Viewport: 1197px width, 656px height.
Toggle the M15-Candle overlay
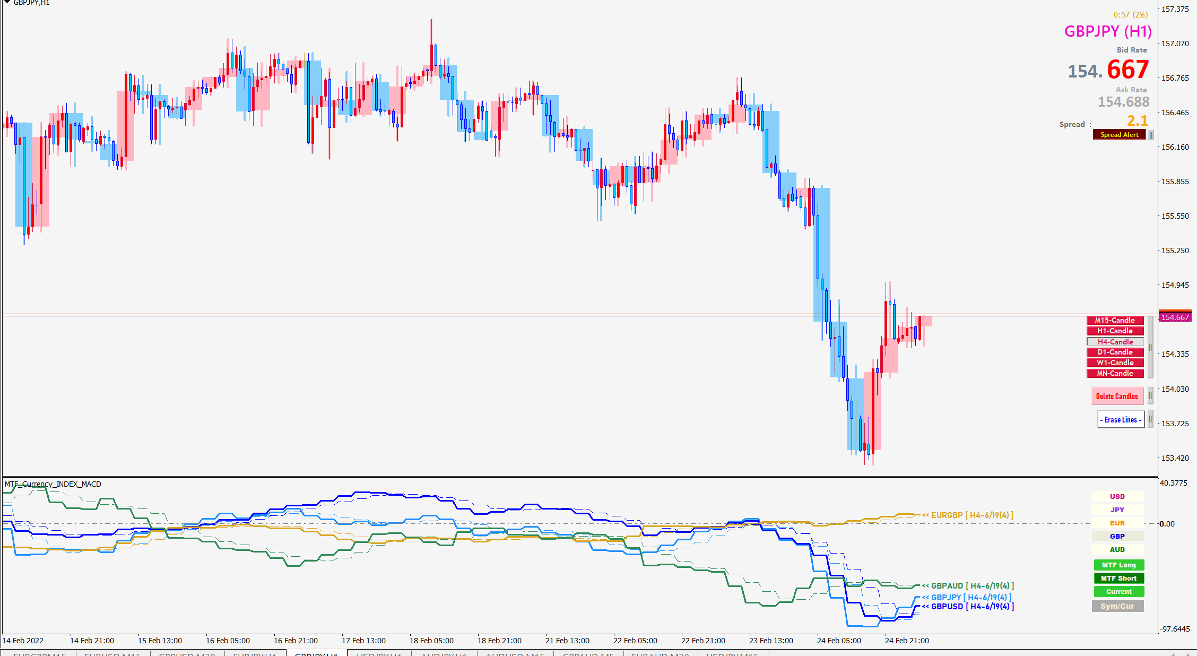point(1115,320)
